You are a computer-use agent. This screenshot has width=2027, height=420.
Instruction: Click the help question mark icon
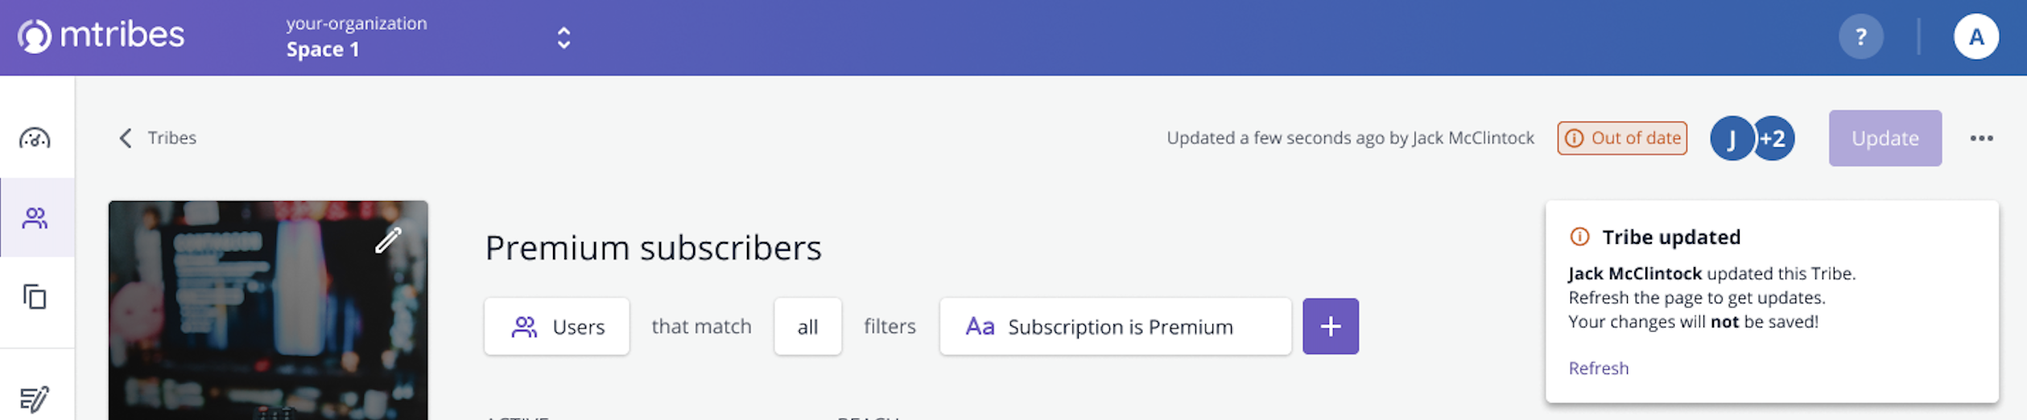(x=1860, y=37)
